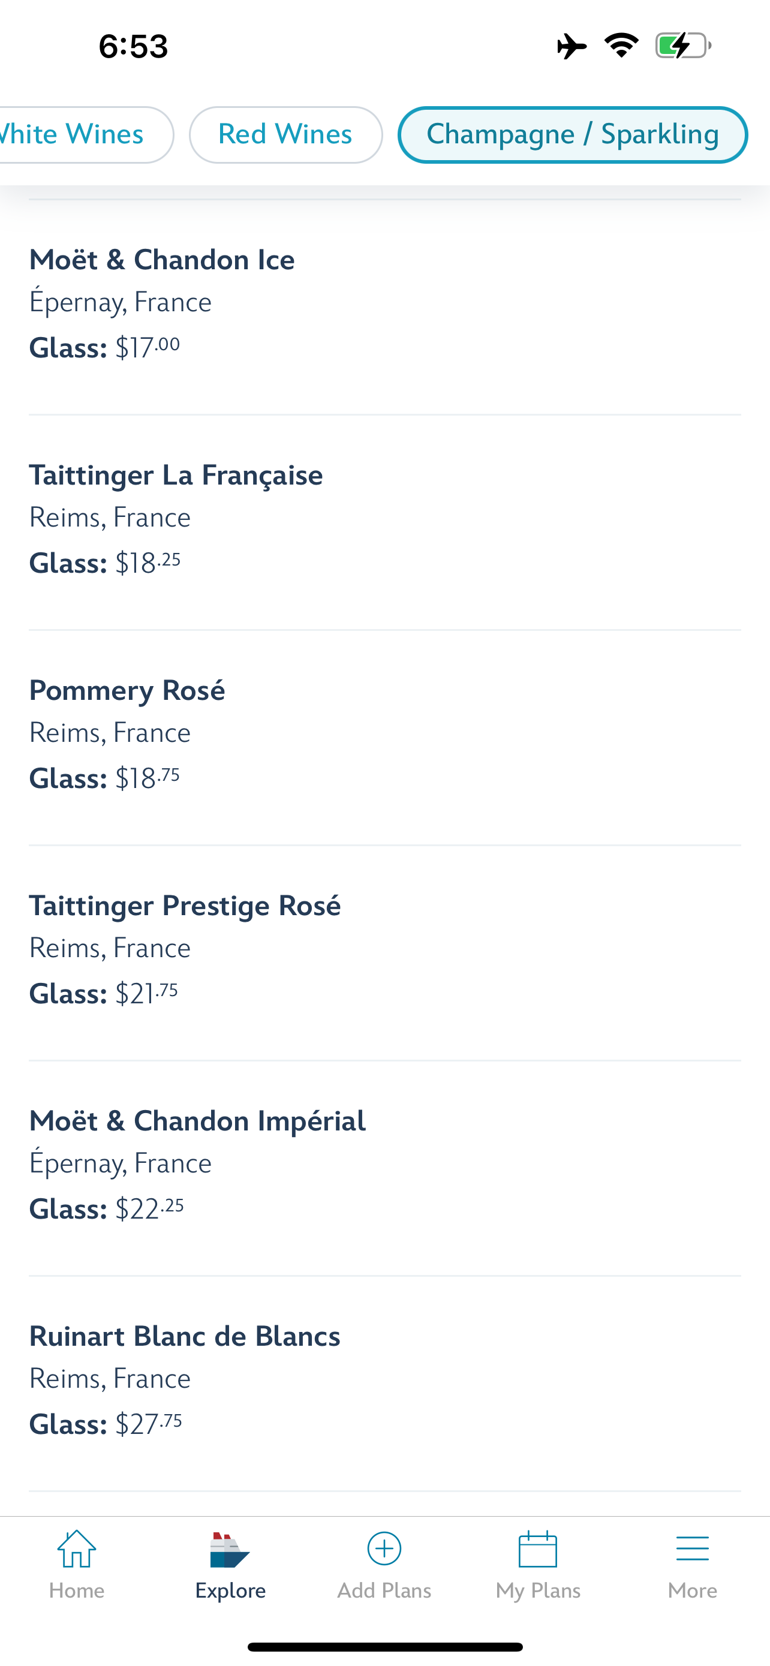Switch to the Red Wines category
The height and width of the screenshot is (1666, 770).
285,134
